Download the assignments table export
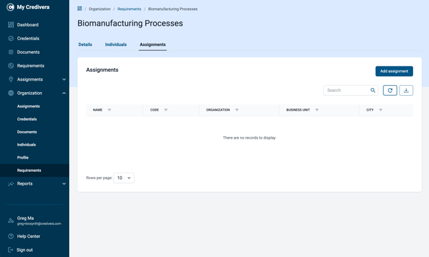Screen dimensions: 429x257 tap(406, 90)
